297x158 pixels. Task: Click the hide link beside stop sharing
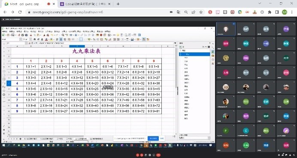(x=162, y=139)
